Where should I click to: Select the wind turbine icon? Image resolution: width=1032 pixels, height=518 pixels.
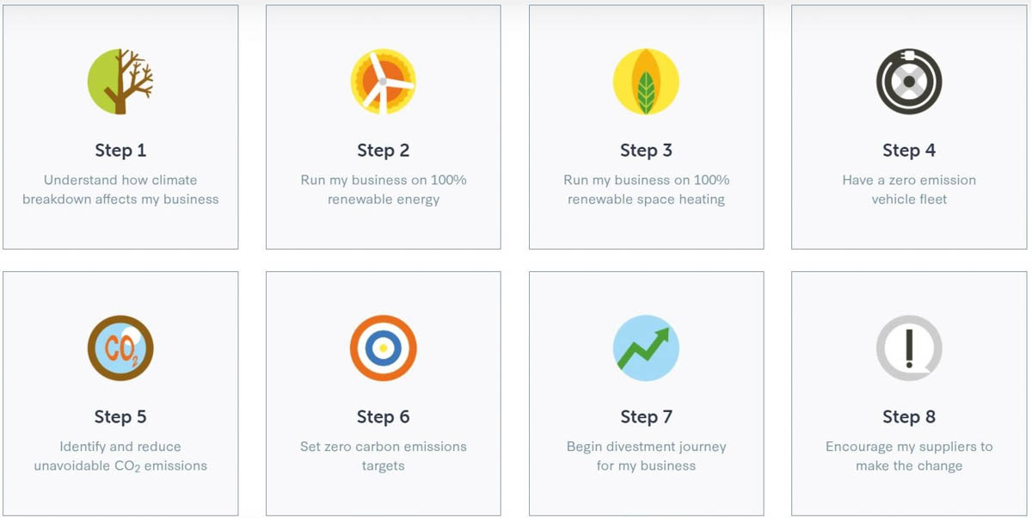383,82
